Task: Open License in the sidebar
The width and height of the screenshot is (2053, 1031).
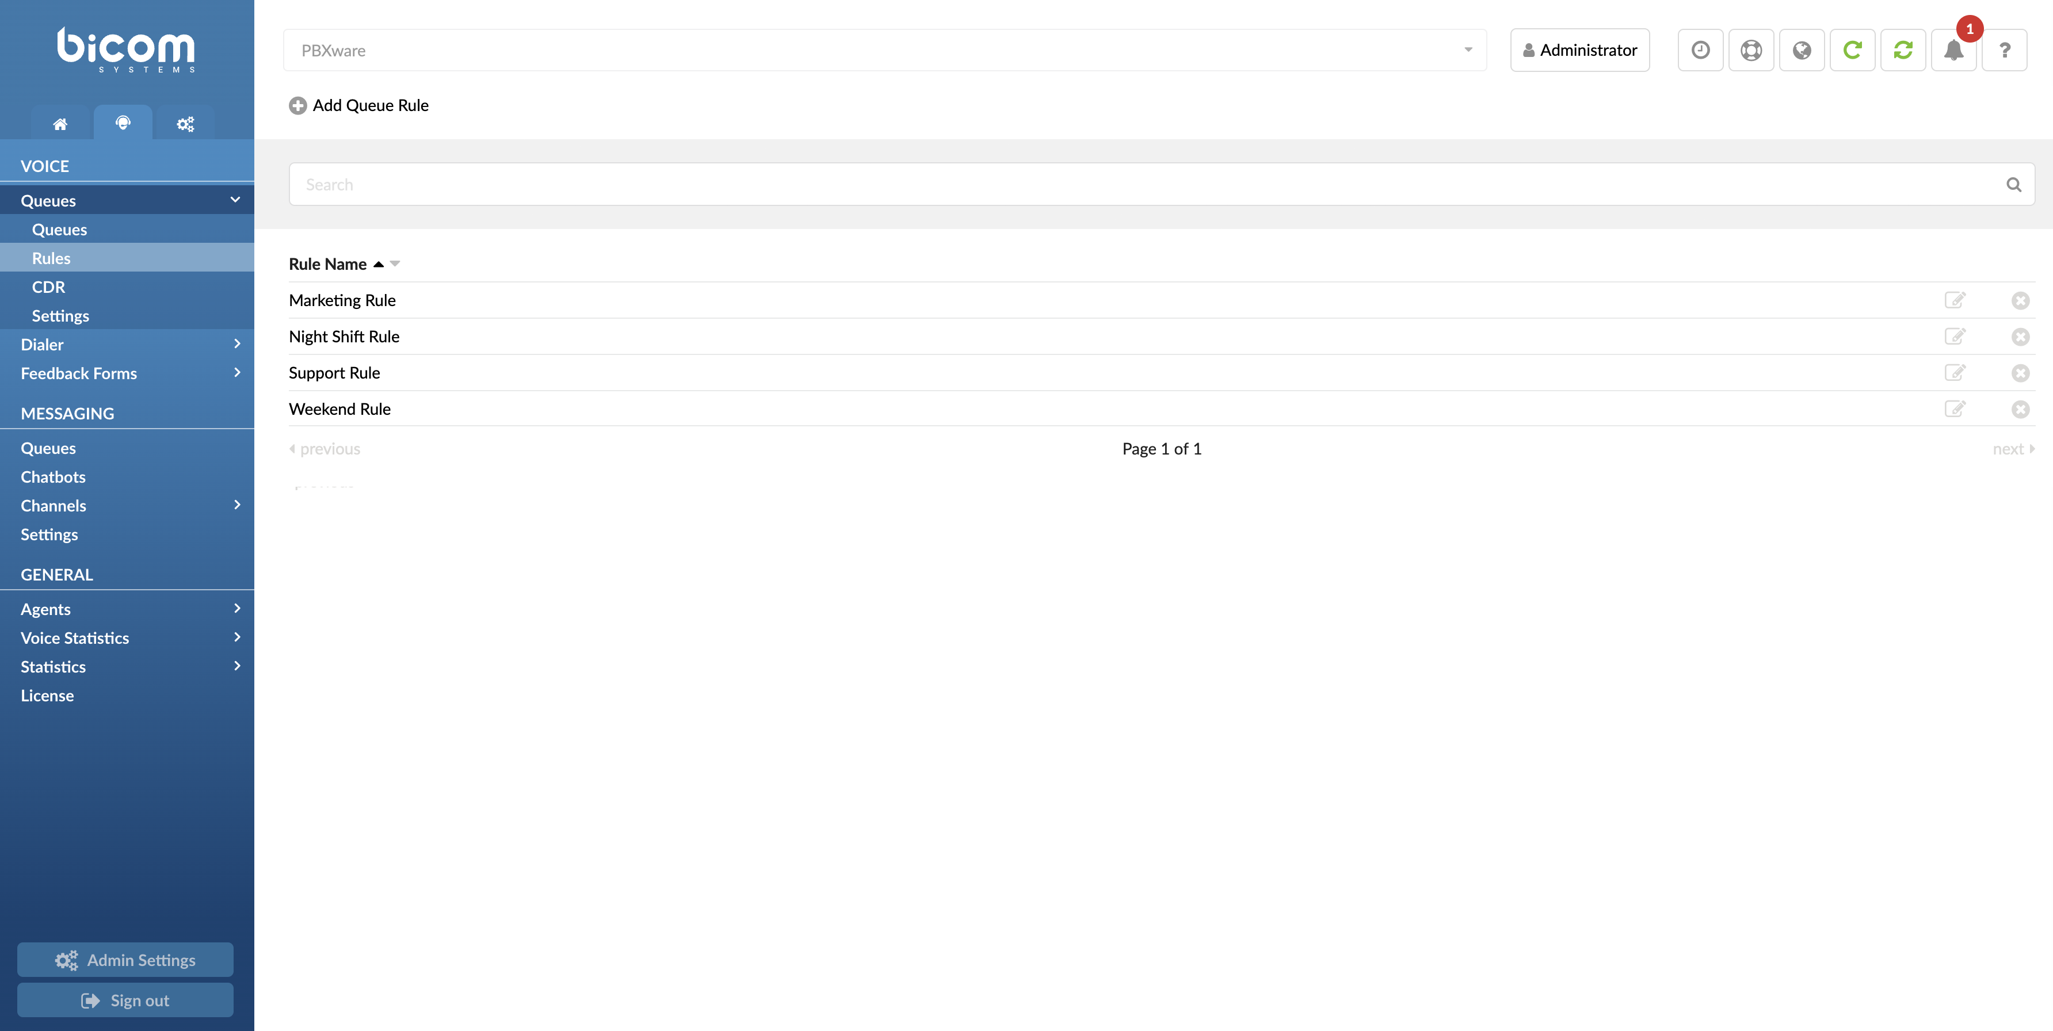Action: pos(127,695)
